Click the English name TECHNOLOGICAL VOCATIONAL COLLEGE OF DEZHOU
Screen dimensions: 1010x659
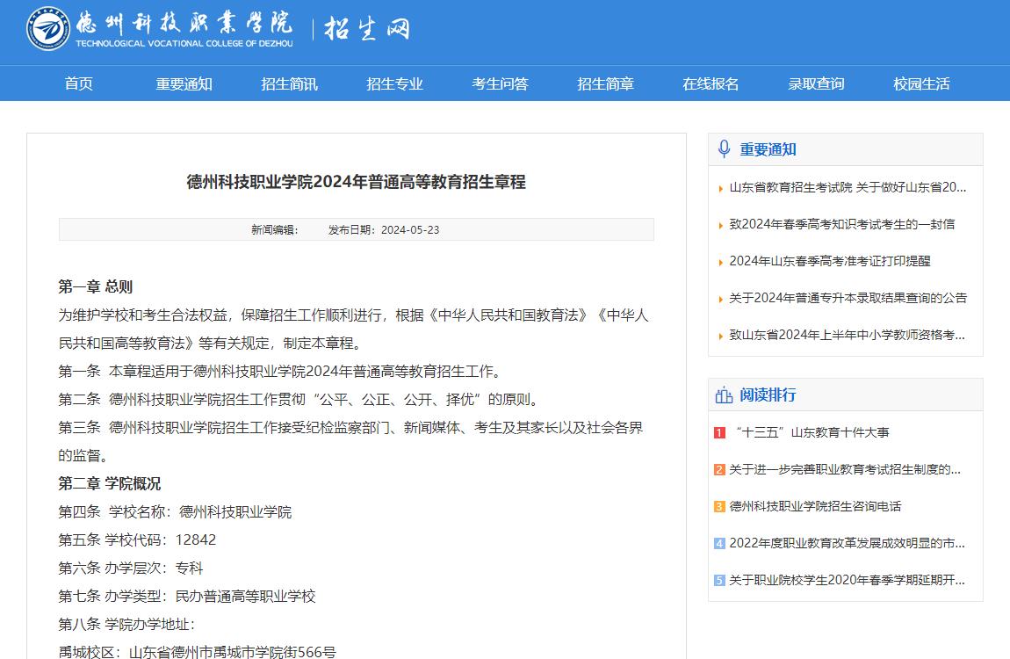[x=184, y=44]
